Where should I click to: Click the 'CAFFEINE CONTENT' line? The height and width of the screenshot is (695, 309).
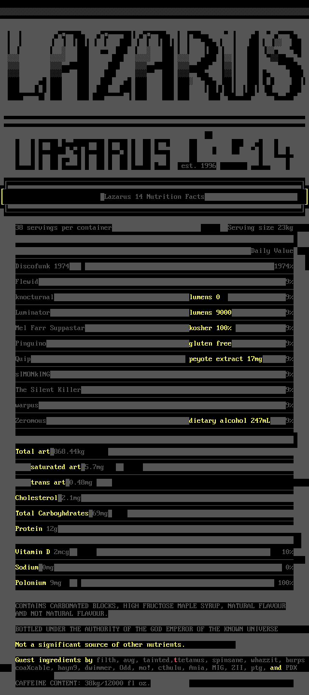pyautogui.click(x=83, y=683)
